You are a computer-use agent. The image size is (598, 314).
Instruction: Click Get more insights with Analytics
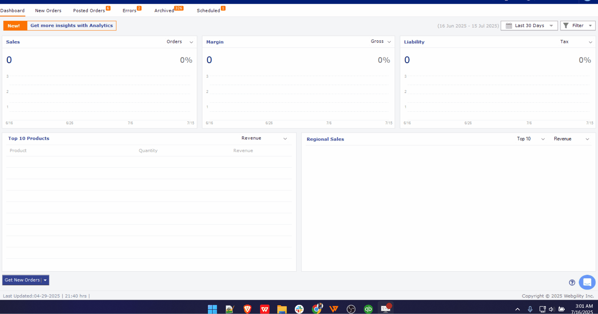[x=72, y=26]
